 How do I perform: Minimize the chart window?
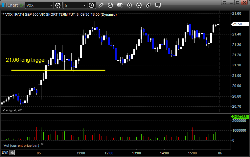click(231, 2)
